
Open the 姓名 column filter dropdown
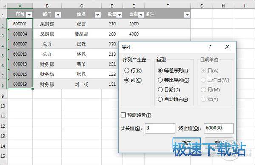click(x=98, y=15)
